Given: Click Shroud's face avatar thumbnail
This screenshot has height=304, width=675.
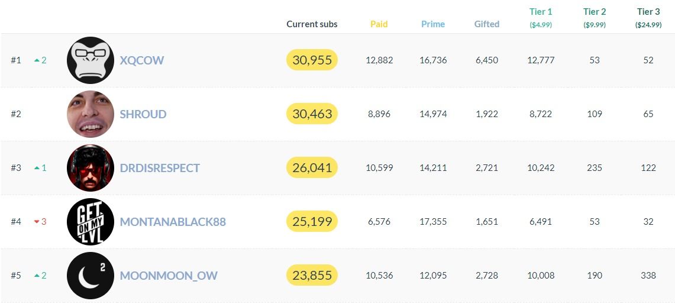Looking at the screenshot, I should (90, 114).
